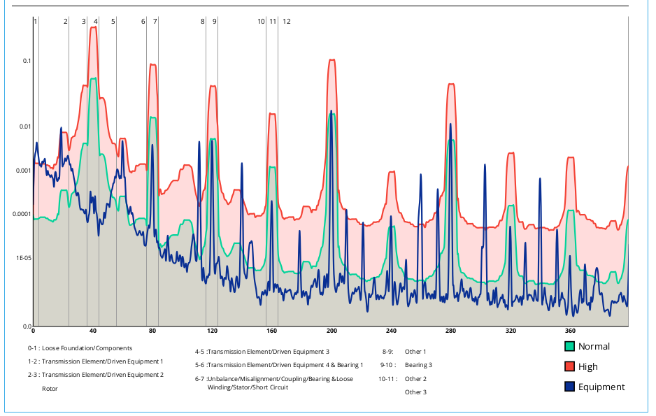Click the green Normal legend swatch
Screen dimensions: 656x416
click(570, 346)
